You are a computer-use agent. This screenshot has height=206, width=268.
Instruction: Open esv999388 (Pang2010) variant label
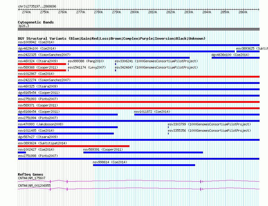coord(86,61)
